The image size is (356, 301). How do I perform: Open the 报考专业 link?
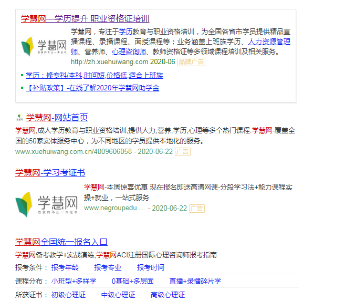[108, 267]
